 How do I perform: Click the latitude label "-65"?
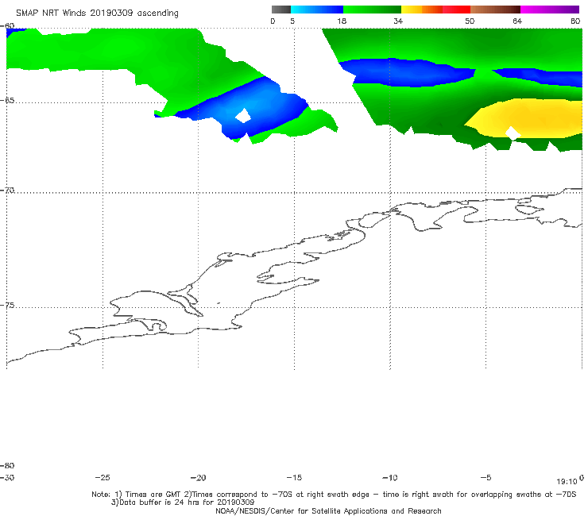(x=7, y=101)
